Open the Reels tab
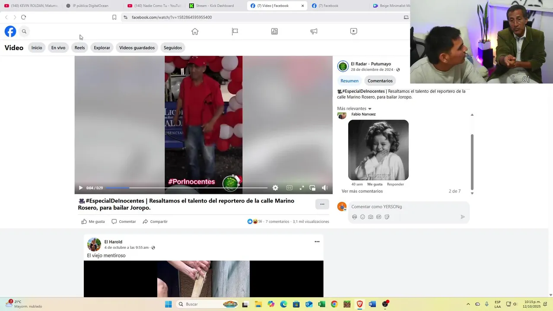Screen dimensions: 553x311 tap(79, 48)
